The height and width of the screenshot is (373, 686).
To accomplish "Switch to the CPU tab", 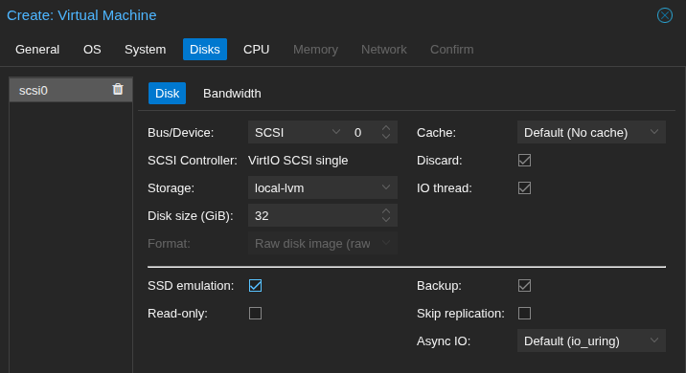I will point(257,50).
